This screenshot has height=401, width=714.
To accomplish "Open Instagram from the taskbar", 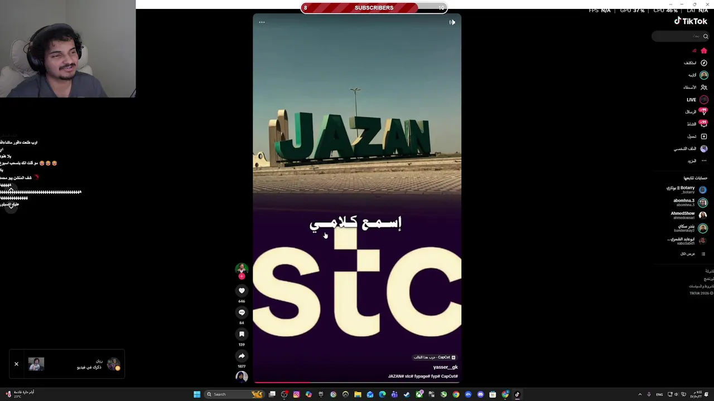I will [296, 394].
